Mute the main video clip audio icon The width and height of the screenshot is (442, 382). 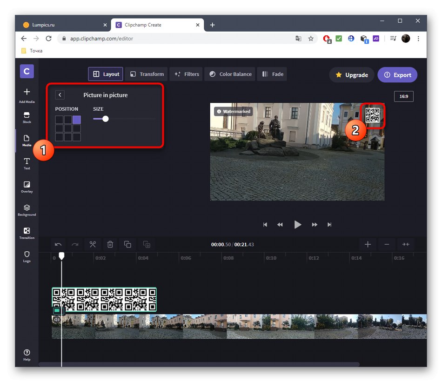point(57,319)
